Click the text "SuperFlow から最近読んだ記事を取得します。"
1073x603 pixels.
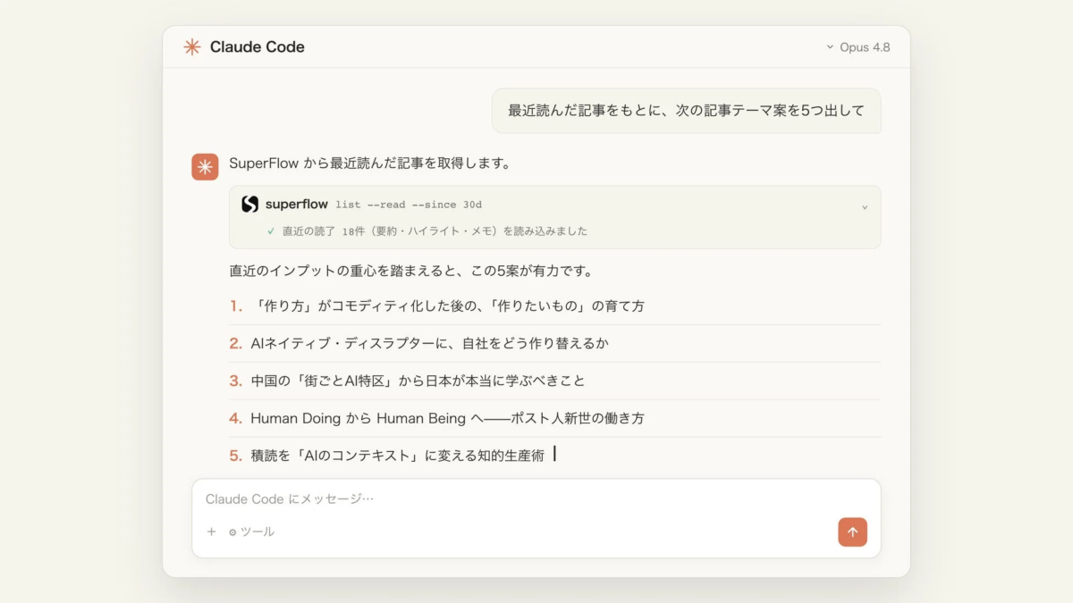click(x=369, y=163)
